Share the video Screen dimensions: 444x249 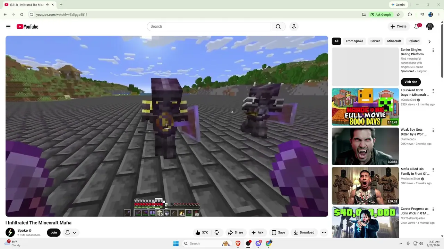[235, 232]
